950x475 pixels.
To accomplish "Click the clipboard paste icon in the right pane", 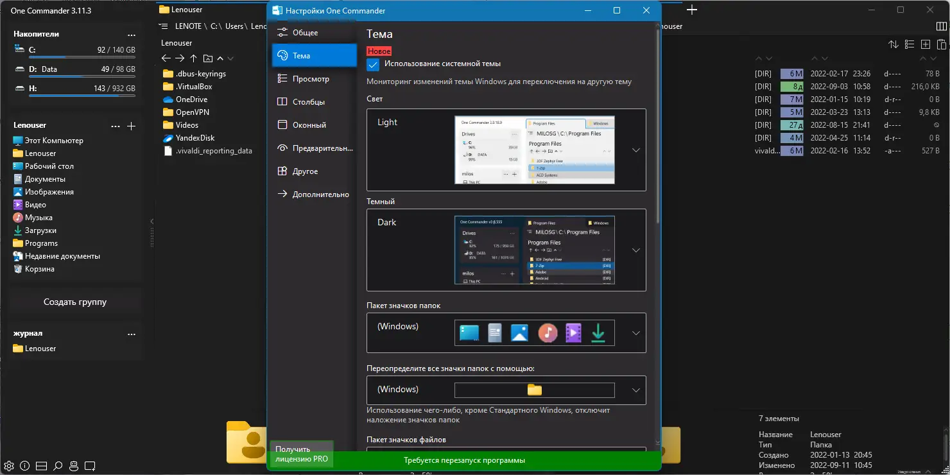I will tap(941, 44).
